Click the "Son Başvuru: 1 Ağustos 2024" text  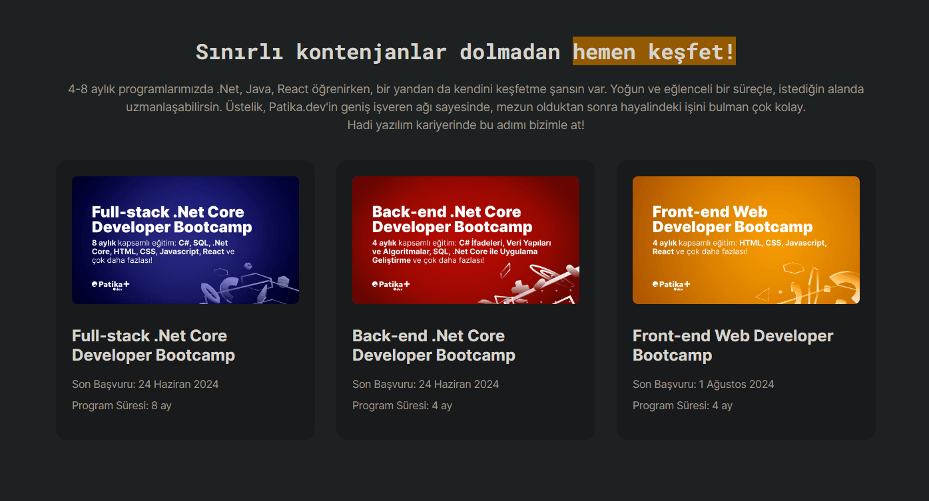coord(703,384)
